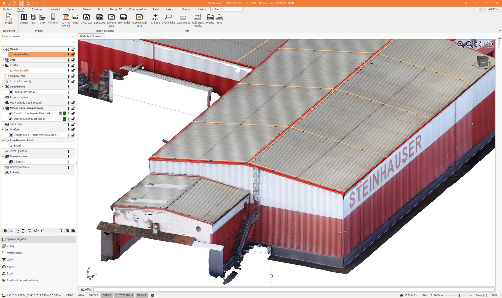Toggle visibility of ClipBox 1

tap(69, 162)
